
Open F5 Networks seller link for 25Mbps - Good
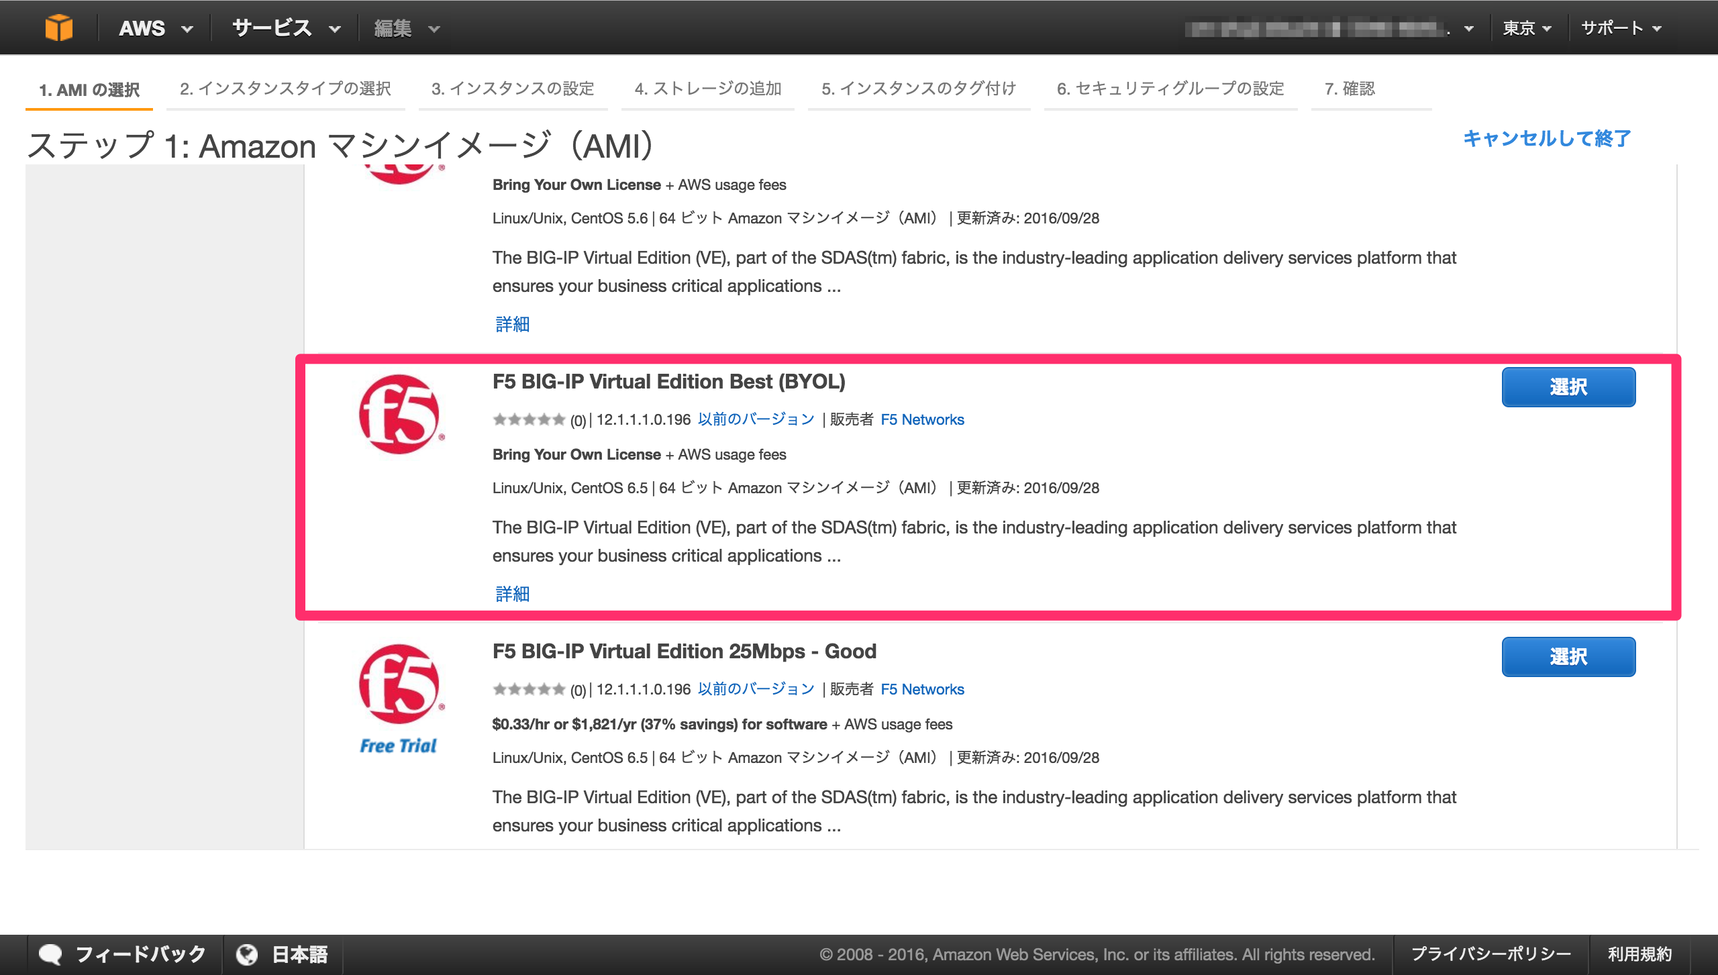(922, 689)
